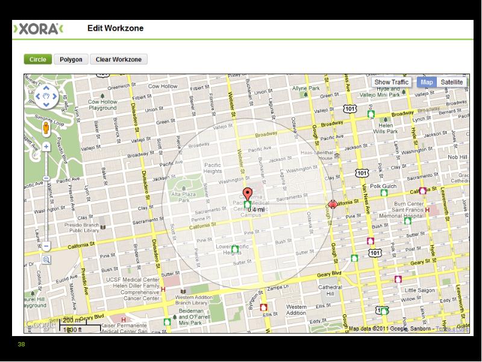Click the 0.4 mi radius label
This screenshot has height=362, width=482.
[x=256, y=210]
